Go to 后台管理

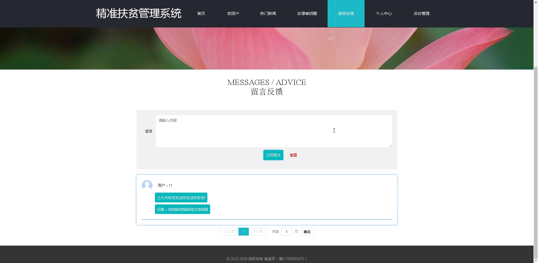421,13
